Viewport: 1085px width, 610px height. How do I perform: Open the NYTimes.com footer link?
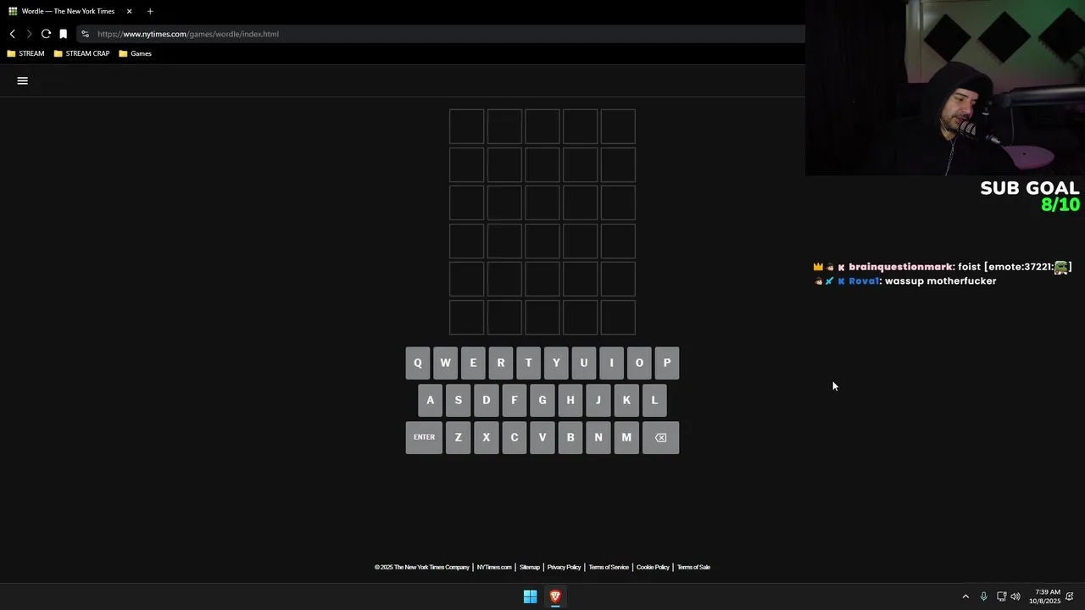pos(494,567)
